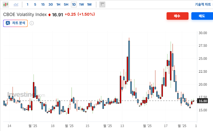Select the candlestick chart type icon
213x131 pixels.
click(x=6, y=4)
